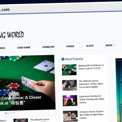Screen dimensions: 122x122
Task: Open the SLOTS navigation item
Action: click(x=90, y=46)
